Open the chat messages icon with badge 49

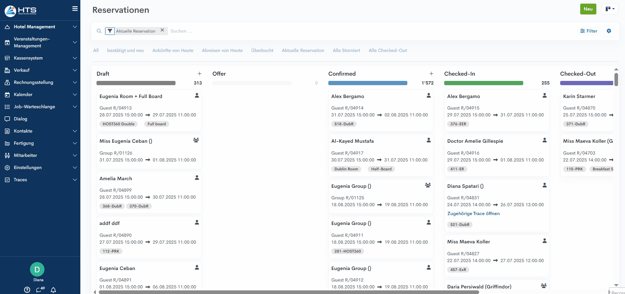40,290
